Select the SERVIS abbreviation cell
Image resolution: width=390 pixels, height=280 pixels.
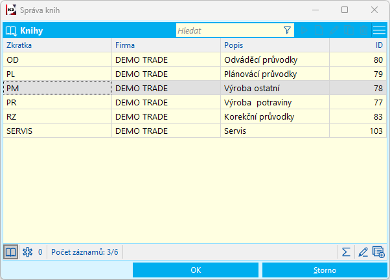coord(58,131)
